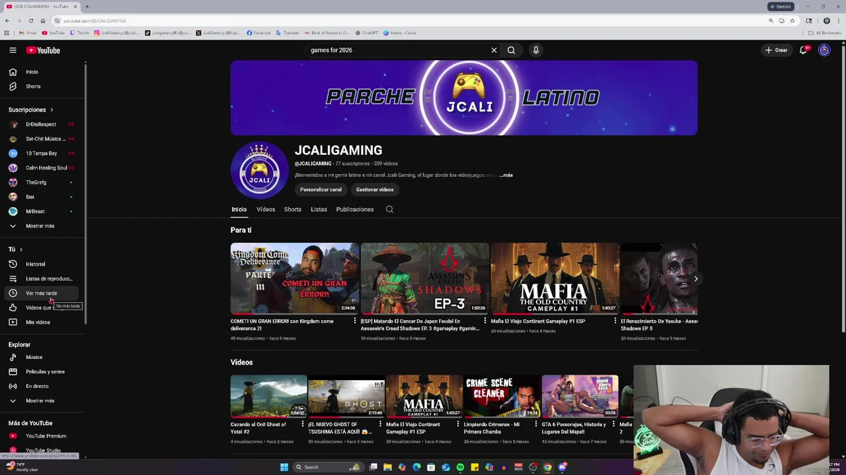Clear the search box with the X icon
846x475 pixels.
click(494, 50)
